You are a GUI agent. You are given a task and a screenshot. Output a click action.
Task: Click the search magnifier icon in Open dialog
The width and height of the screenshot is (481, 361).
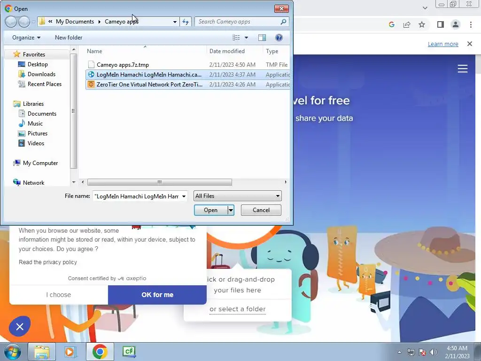283,22
